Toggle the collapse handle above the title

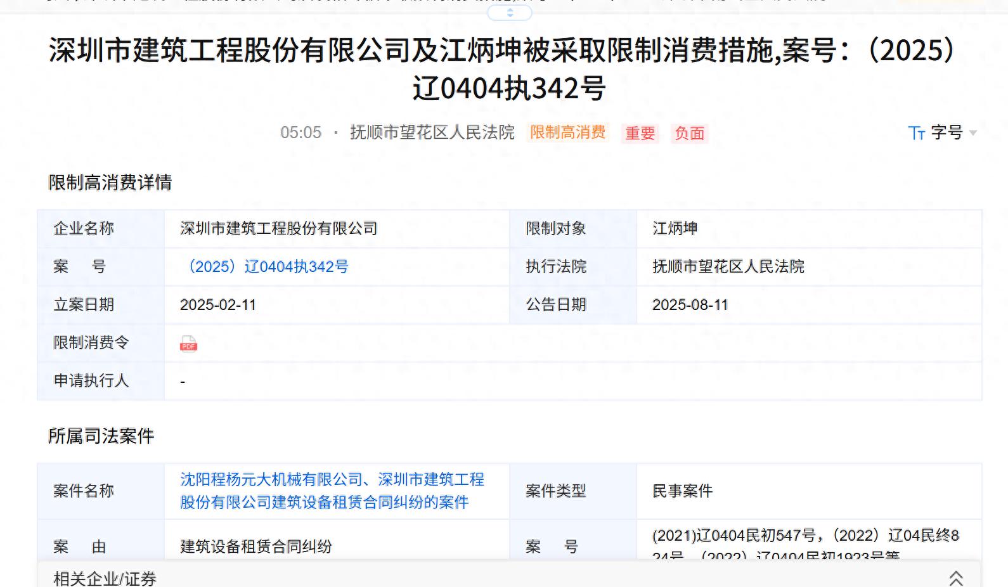(510, 12)
